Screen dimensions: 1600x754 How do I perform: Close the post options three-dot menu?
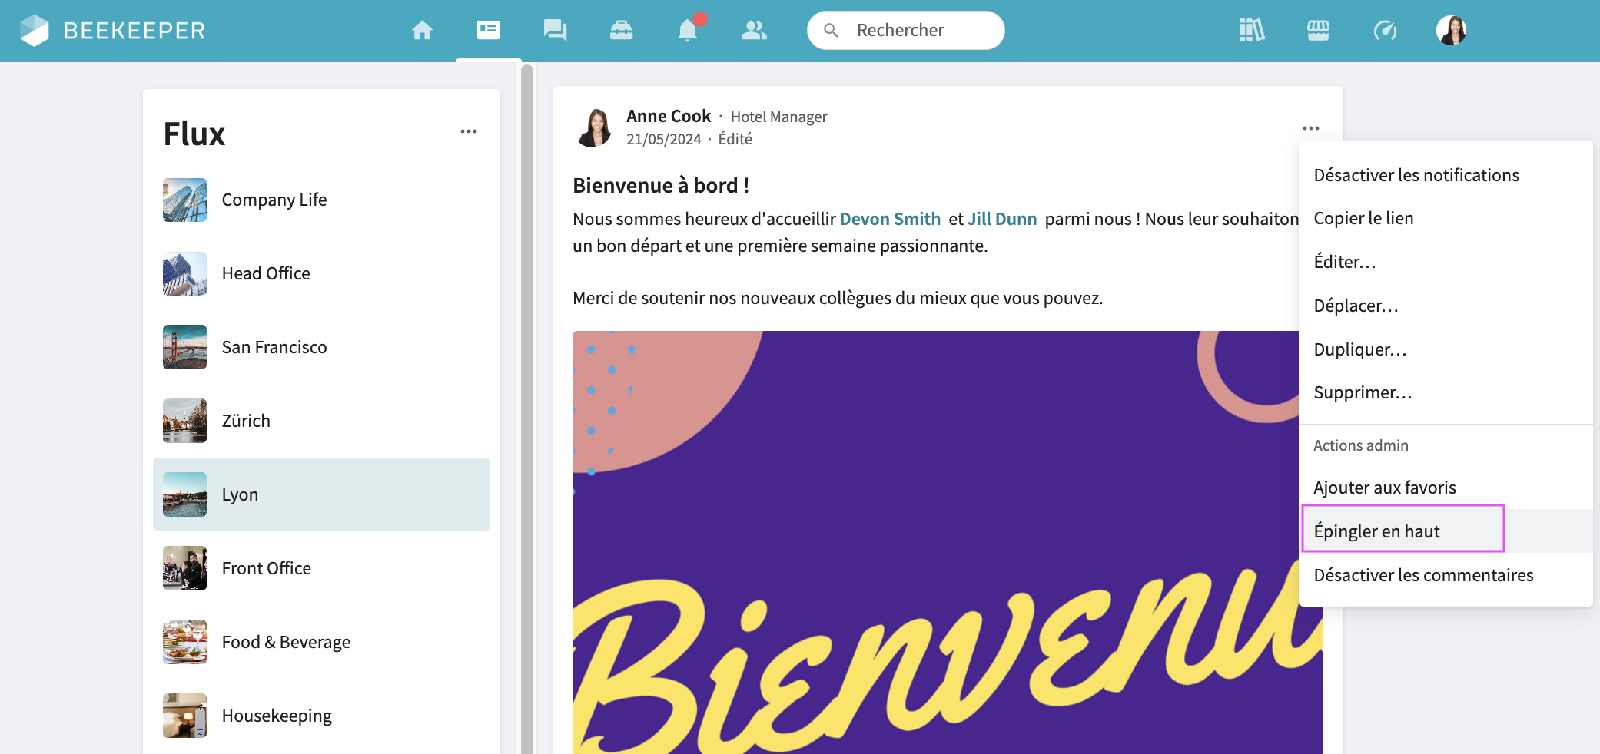click(x=1310, y=128)
